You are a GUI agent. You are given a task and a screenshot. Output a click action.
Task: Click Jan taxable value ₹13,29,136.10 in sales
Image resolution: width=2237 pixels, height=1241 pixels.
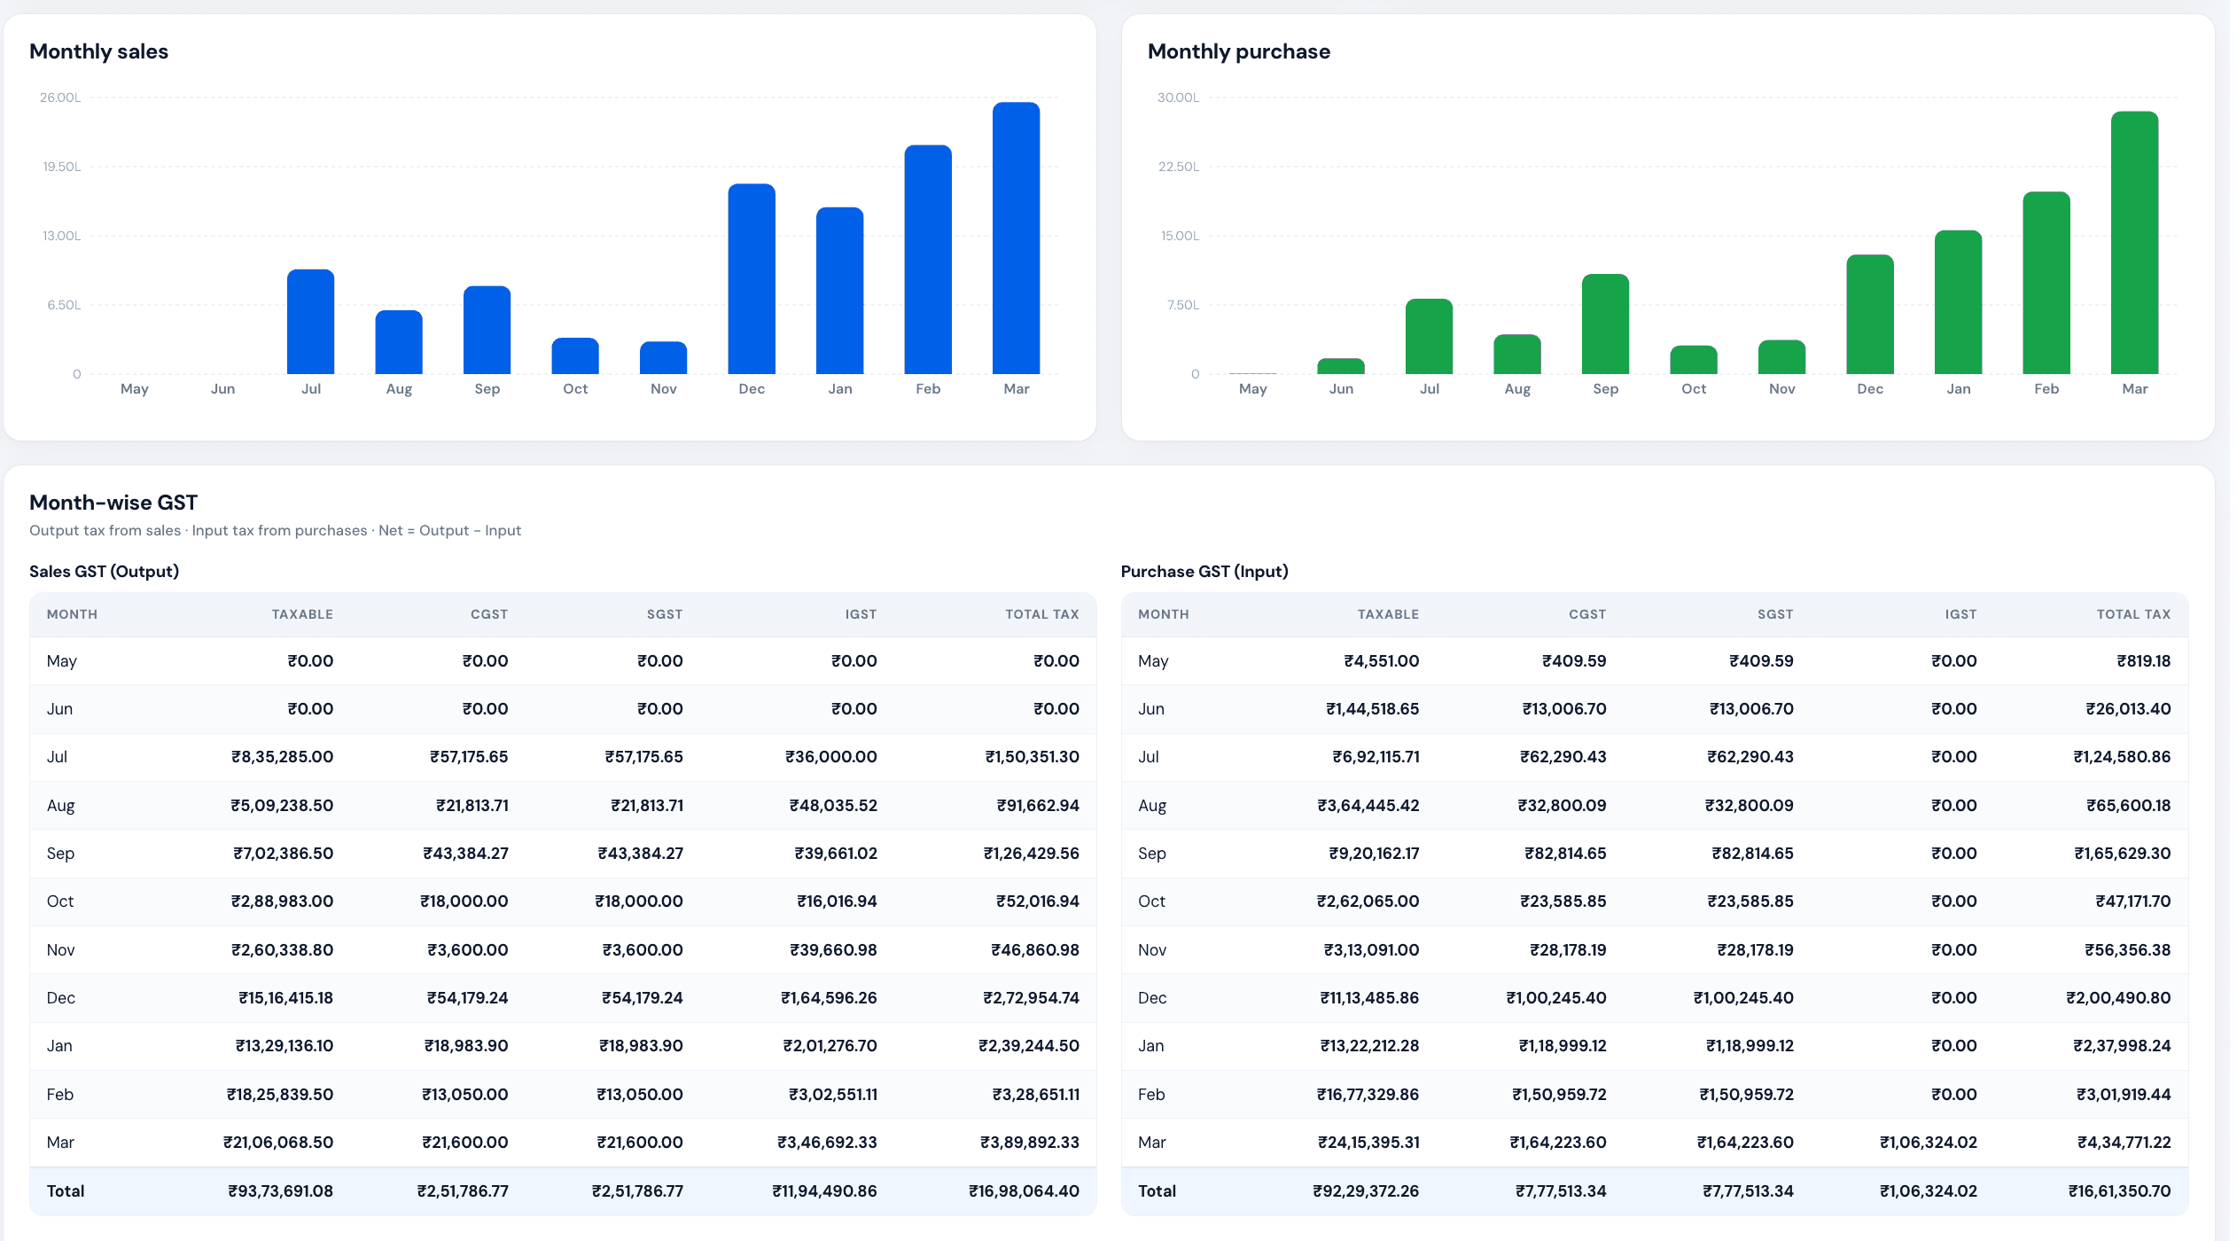284,1046
